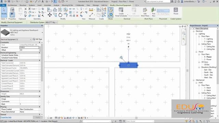
Task: Click the Power create systems button
Action: click(176, 11)
